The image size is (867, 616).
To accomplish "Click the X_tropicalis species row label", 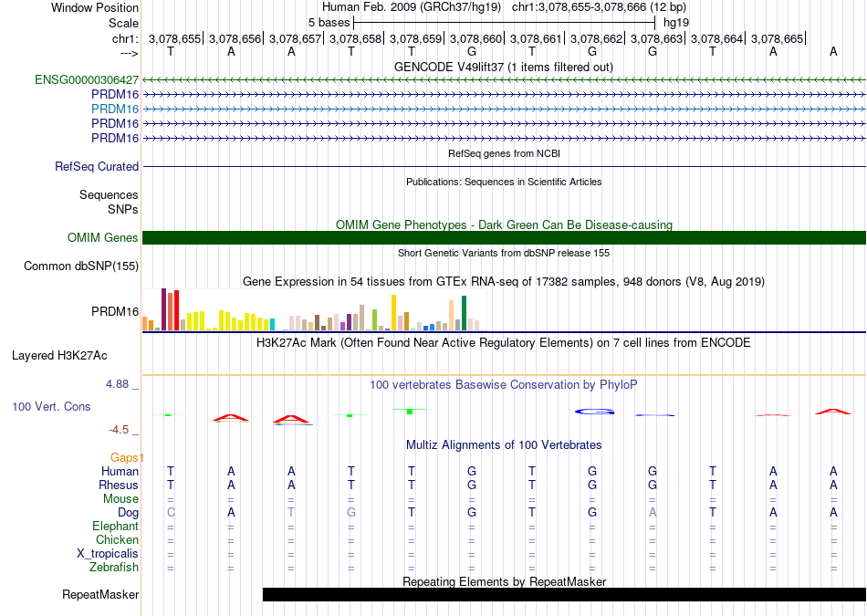I will 108,554.
